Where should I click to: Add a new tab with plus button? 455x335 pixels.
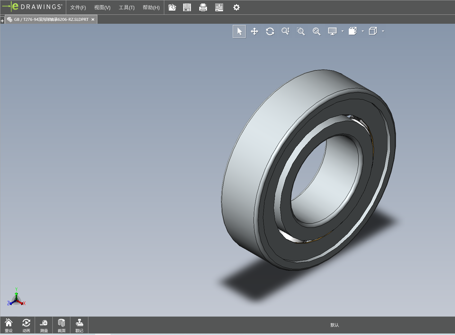[x=2, y=21]
